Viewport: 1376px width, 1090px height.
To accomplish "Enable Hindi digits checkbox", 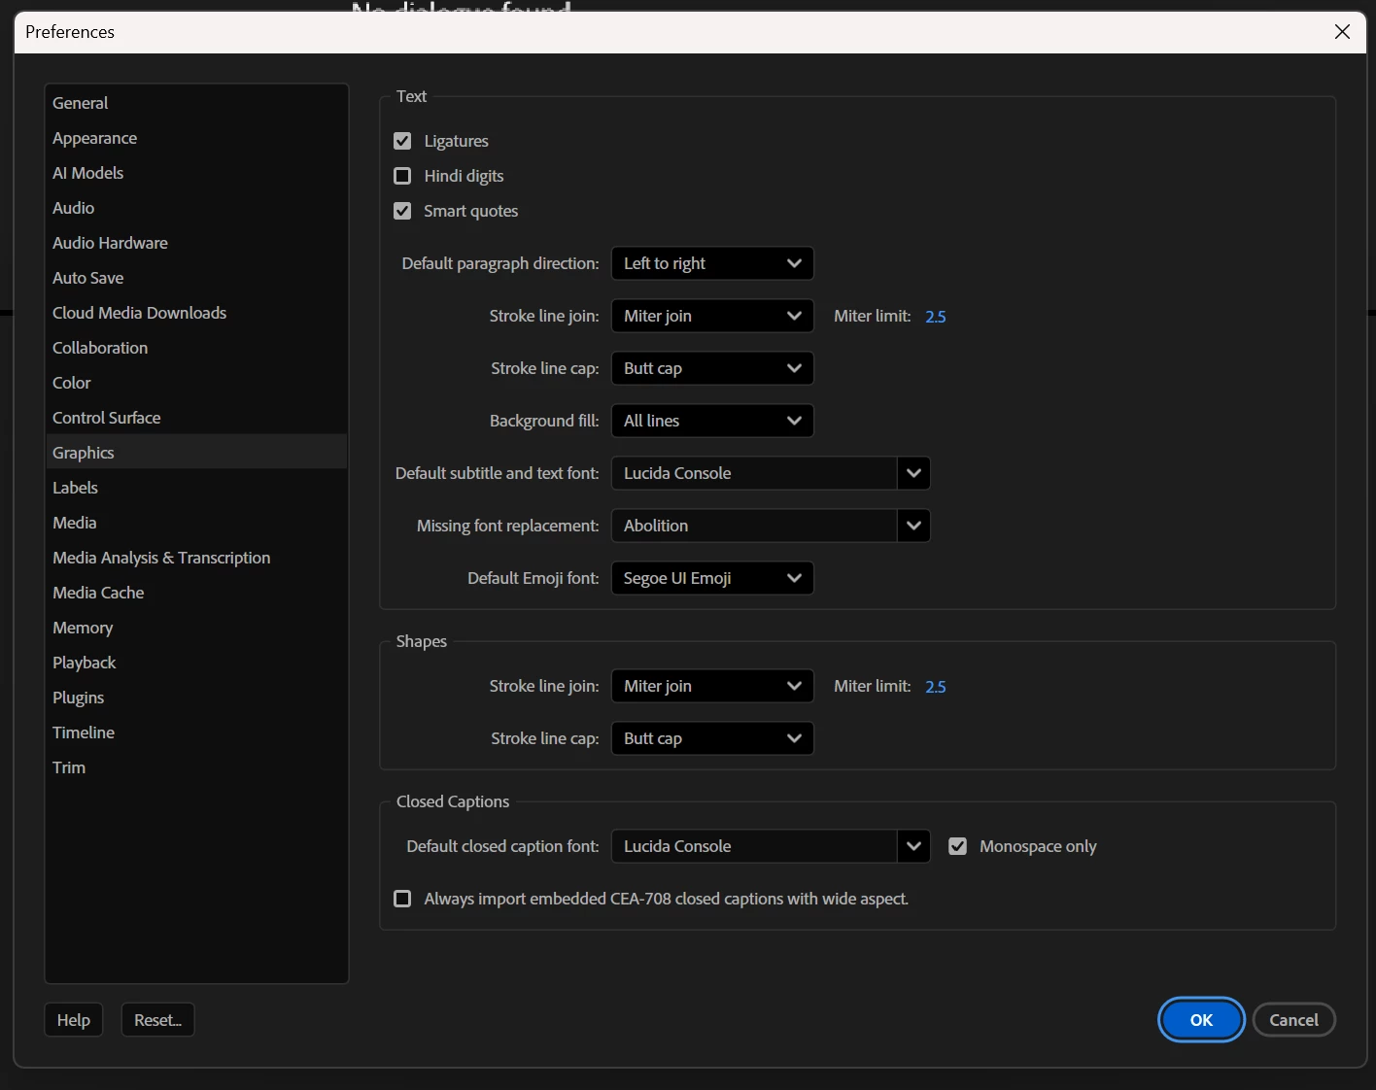I will point(402,176).
